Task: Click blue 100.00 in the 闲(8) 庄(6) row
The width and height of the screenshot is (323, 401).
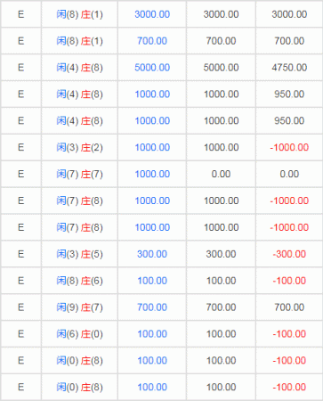Action: (x=152, y=281)
